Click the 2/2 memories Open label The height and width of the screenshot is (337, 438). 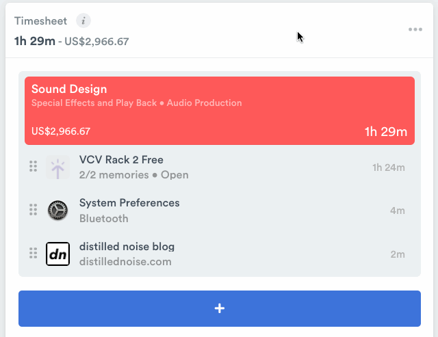tap(133, 175)
